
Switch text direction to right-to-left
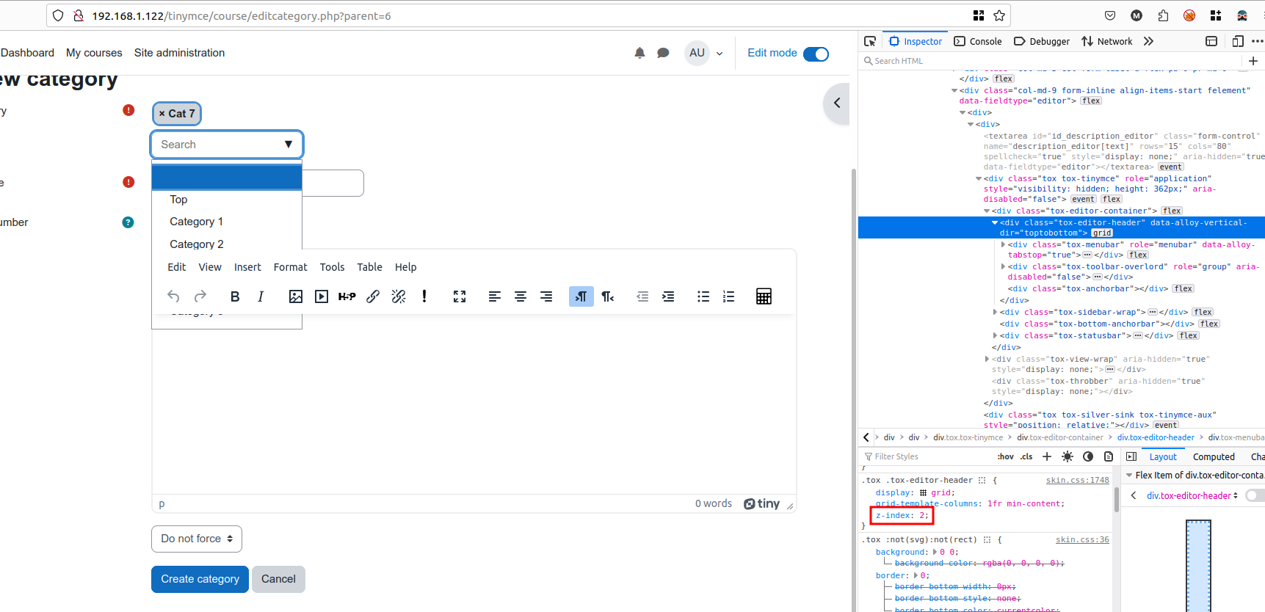[608, 296]
